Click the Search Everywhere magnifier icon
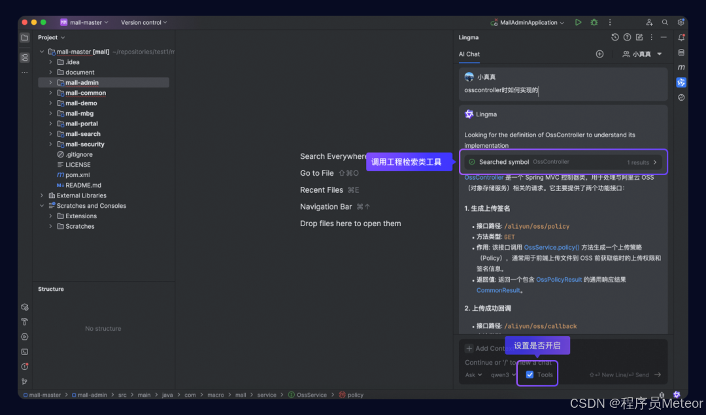706x415 pixels. pos(665,22)
